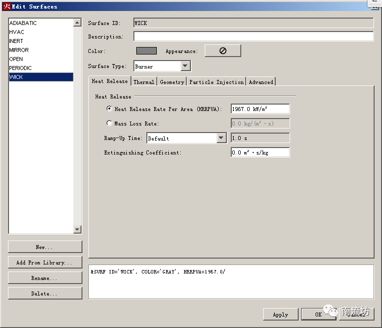Switch to the Thermal tab
The width and height of the screenshot is (382, 328).
pyautogui.click(x=144, y=82)
